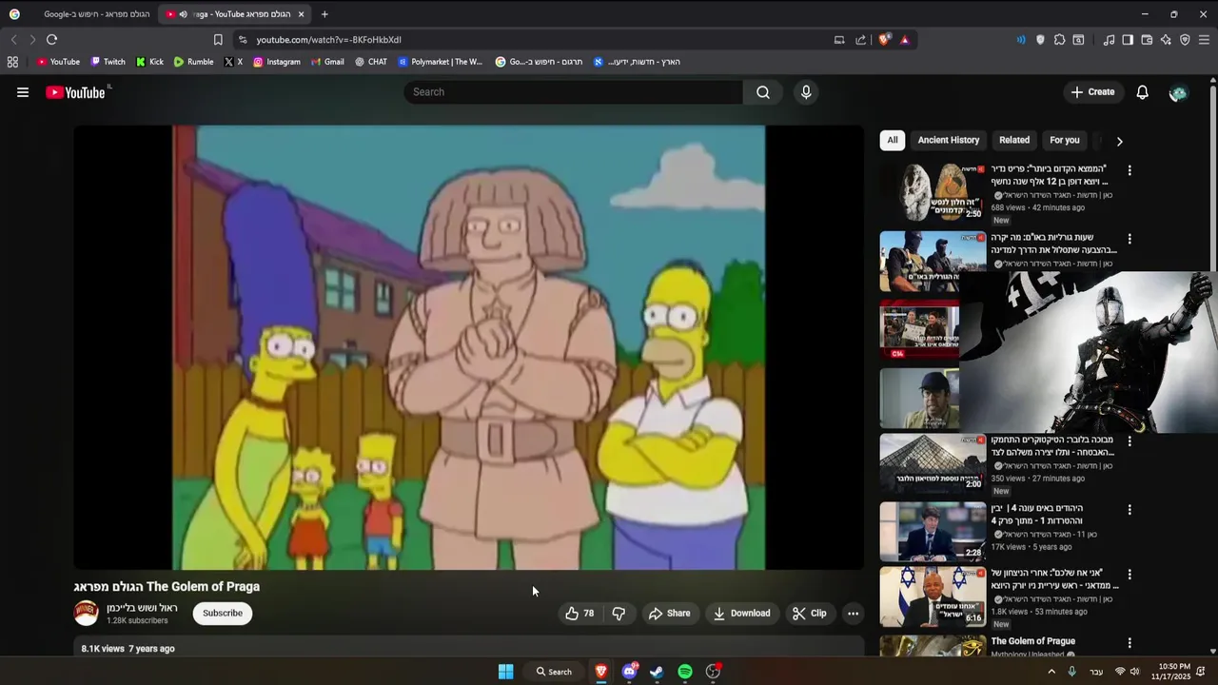Open suggested video thumbnail with 2:50 duration
Viewport: 1218px width, 685px height.
(933, 192)
